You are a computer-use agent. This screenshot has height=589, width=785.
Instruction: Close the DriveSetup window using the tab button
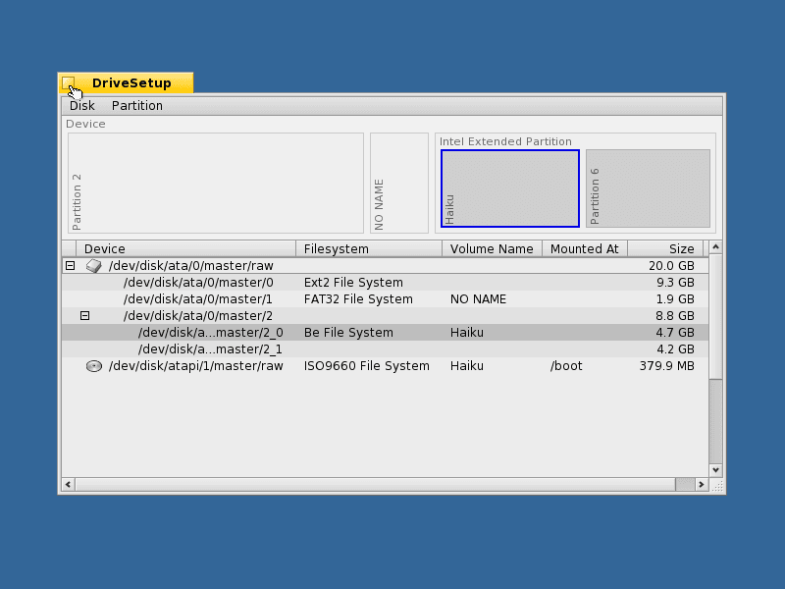(68, 83)
